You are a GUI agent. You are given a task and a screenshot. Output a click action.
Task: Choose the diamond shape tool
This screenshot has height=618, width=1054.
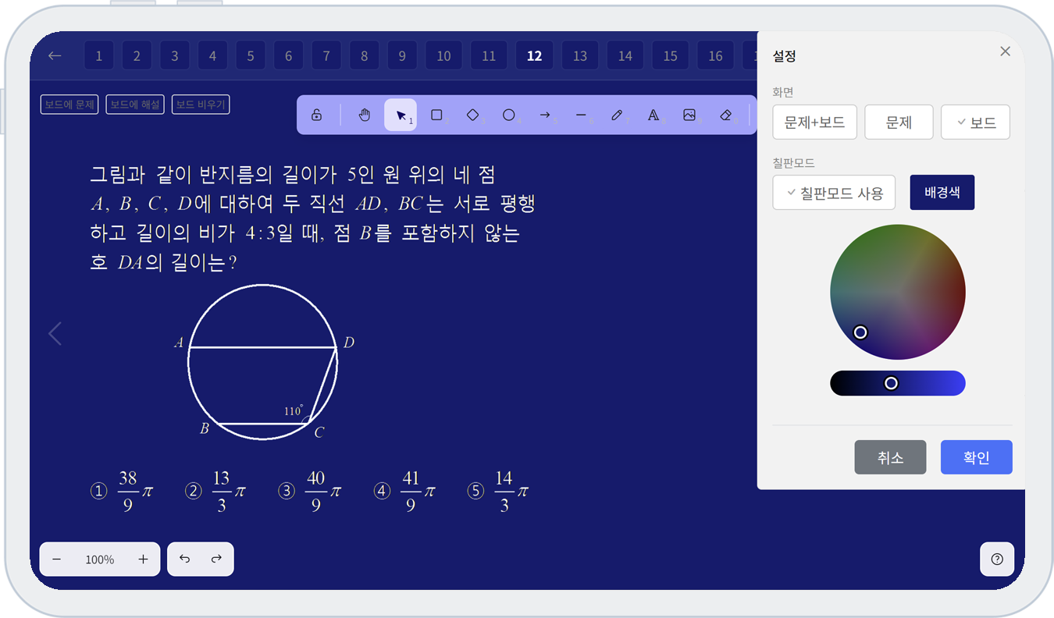coord(473,115)
